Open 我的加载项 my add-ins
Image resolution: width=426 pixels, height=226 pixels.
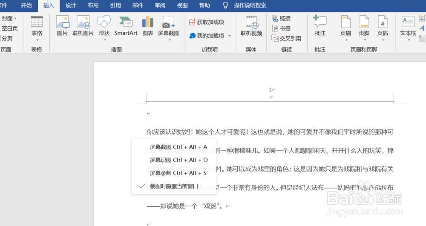[x=207, y=36]
